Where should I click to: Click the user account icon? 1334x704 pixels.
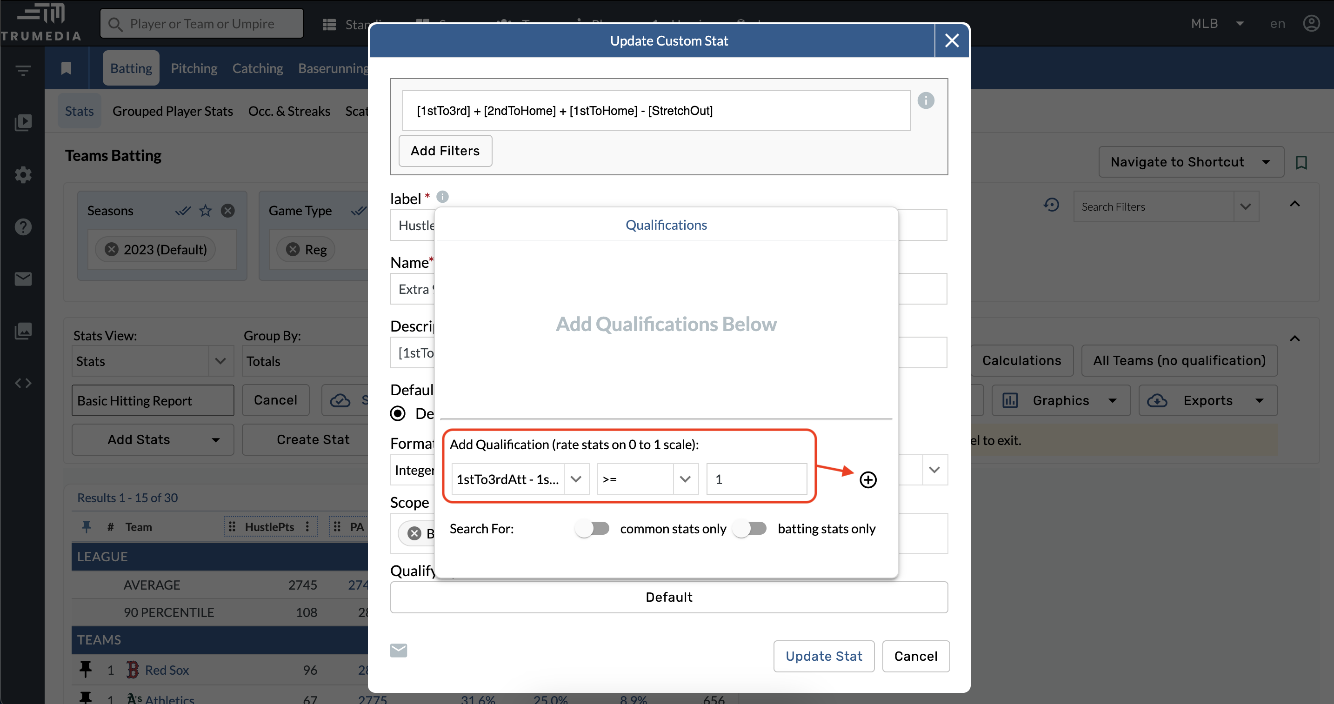1311,24
